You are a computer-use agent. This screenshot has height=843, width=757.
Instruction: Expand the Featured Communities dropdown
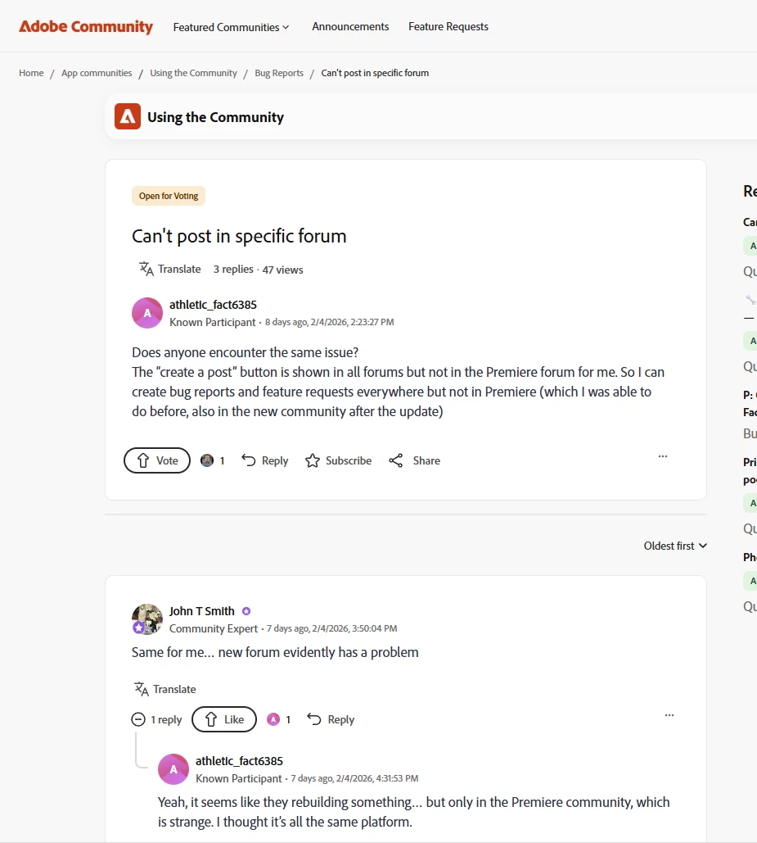(231, 27)
